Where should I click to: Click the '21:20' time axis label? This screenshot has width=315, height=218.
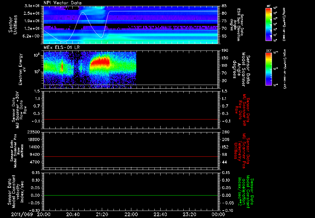point(102,214)
